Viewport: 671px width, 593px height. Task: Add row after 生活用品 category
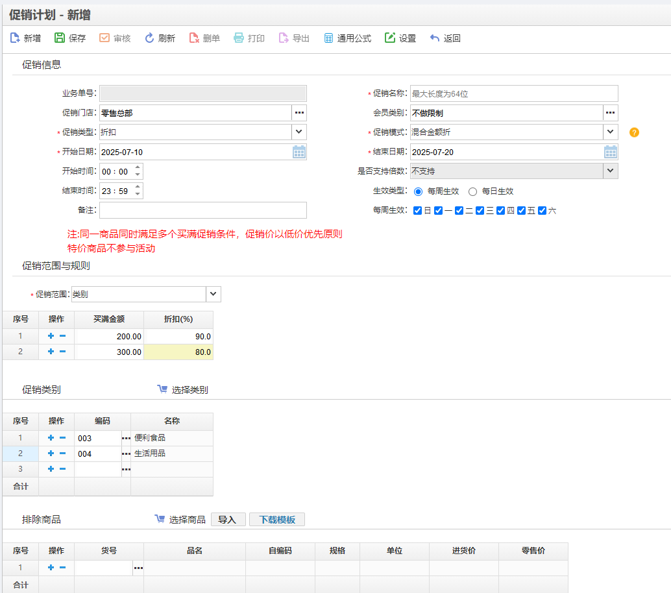(x=51, y=454)
